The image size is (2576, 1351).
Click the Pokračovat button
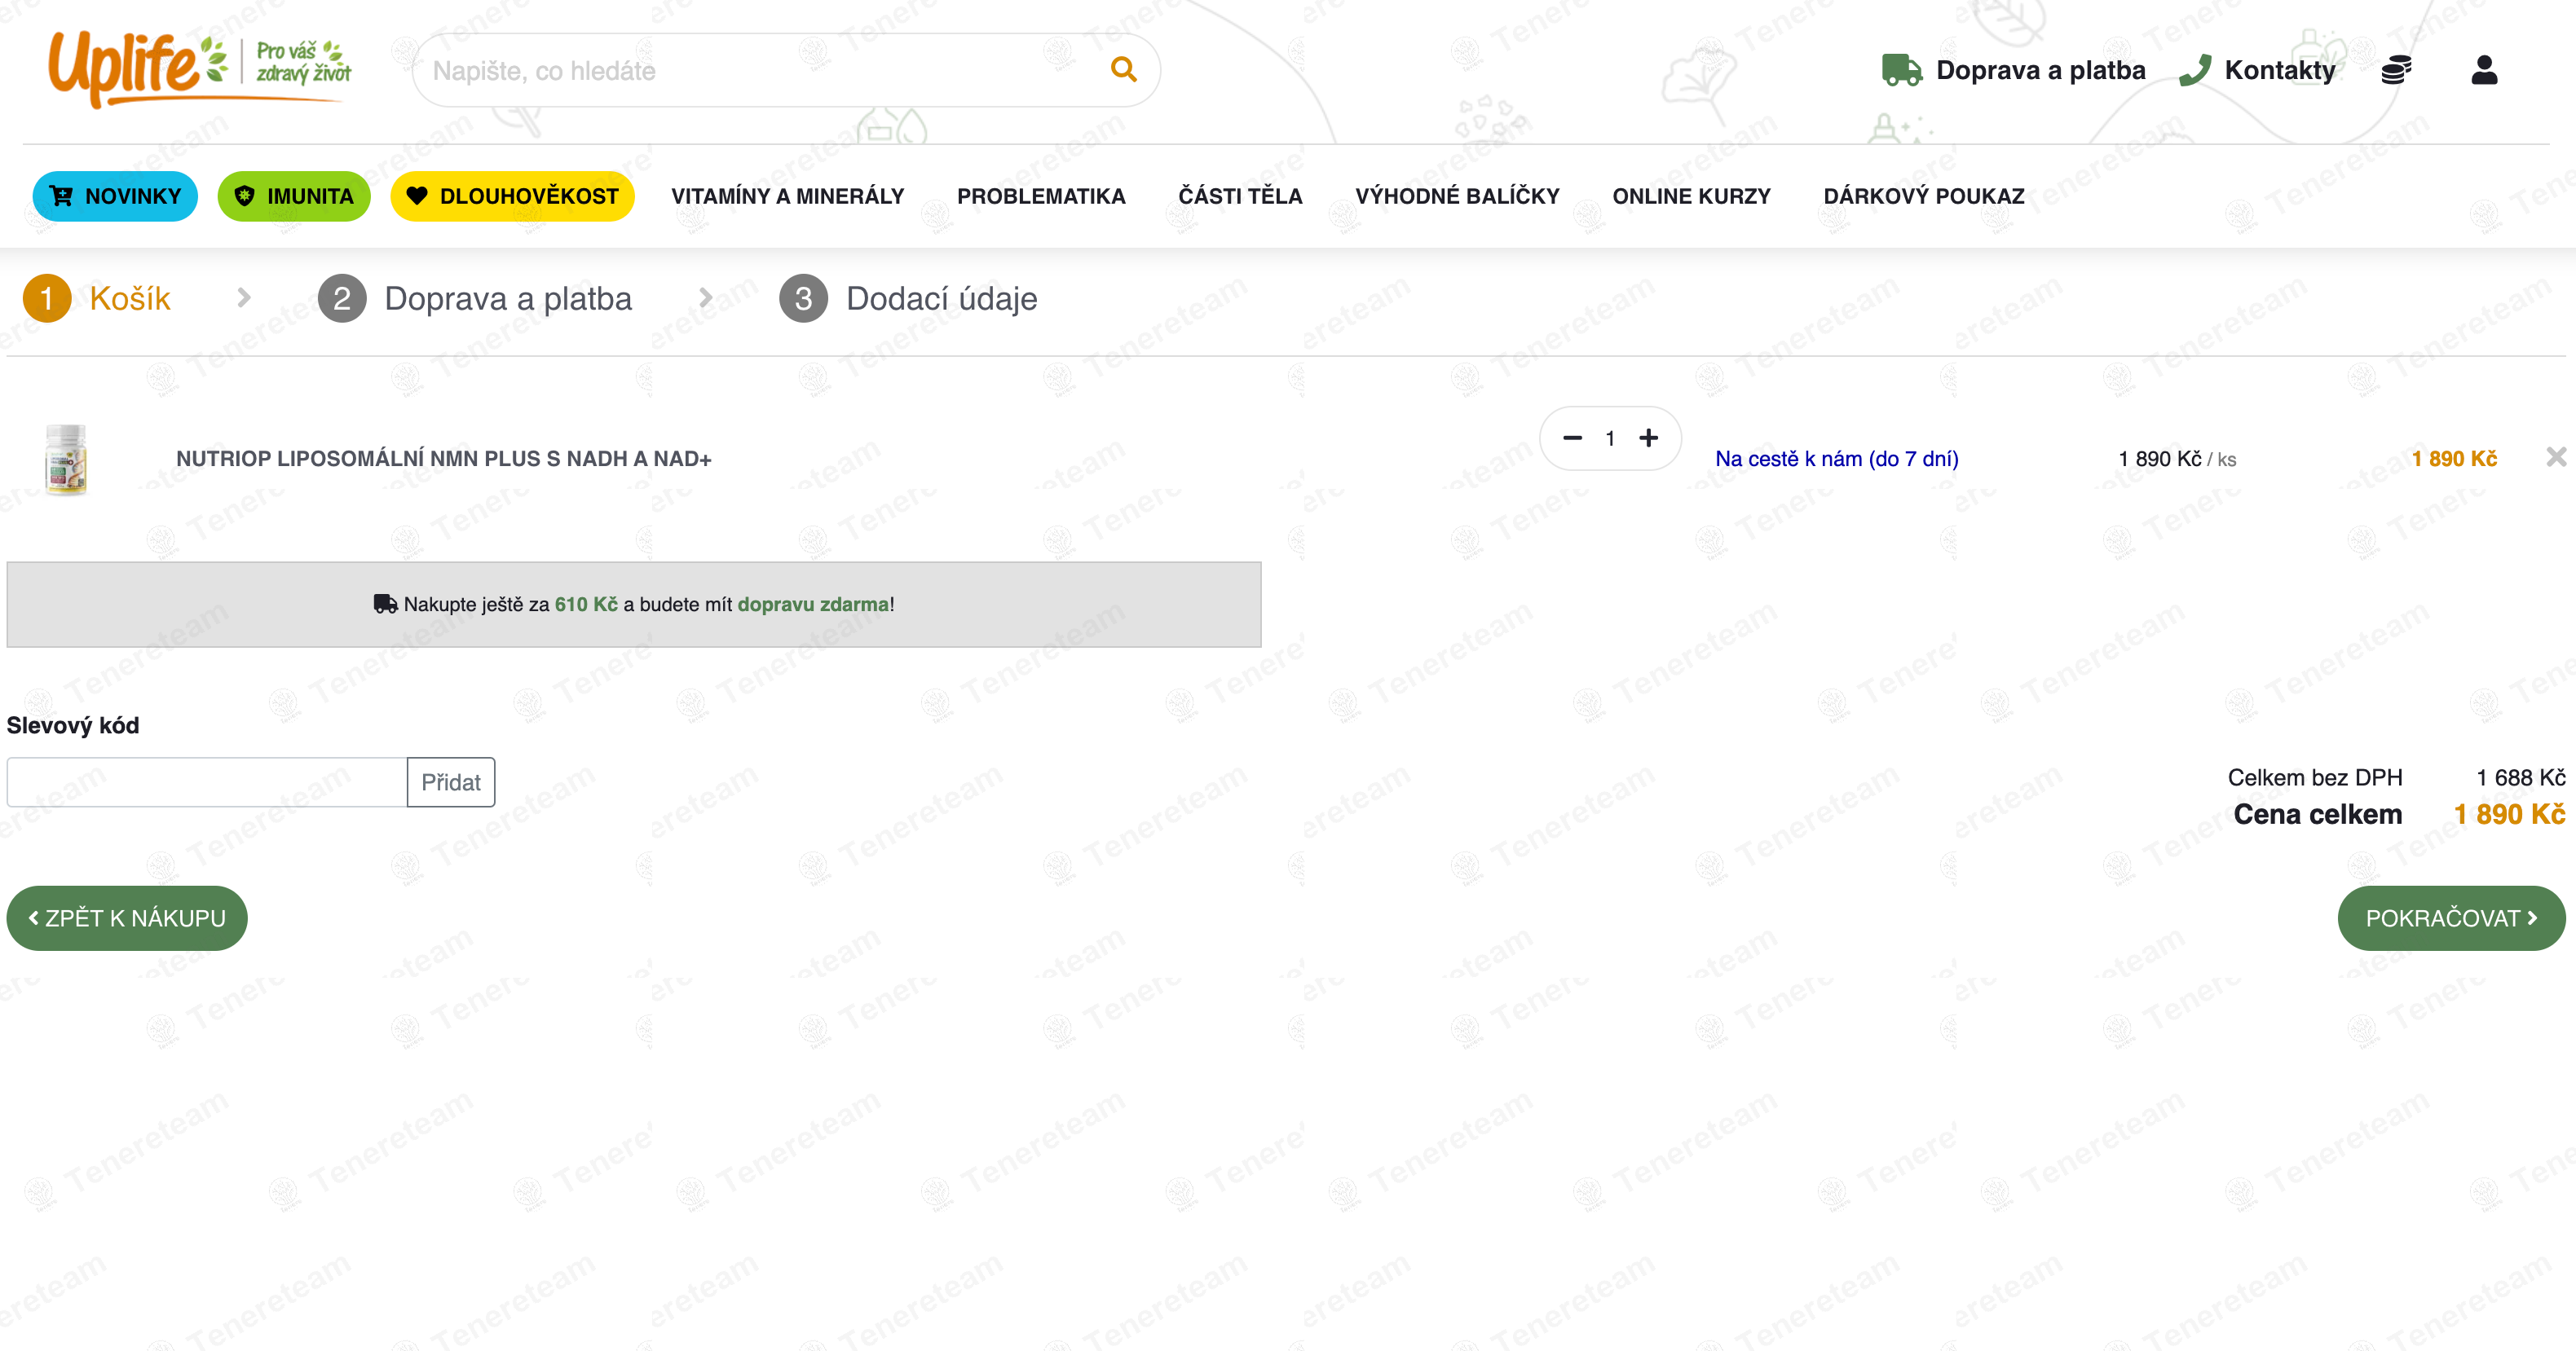(x=2451, y=918)
